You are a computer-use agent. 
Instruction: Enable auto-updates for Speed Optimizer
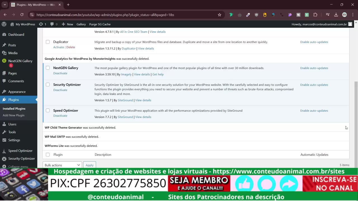point(314,111)
